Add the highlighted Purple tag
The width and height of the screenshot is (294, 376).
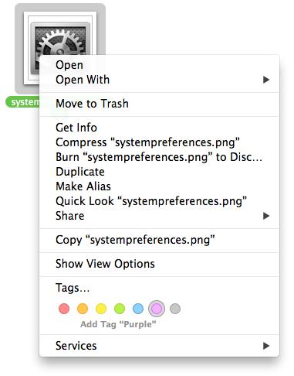[157, 309]
